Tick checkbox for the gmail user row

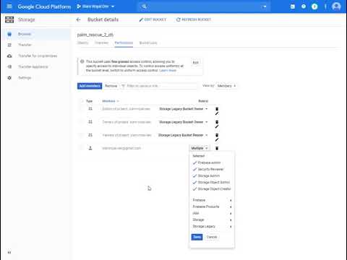81,148
